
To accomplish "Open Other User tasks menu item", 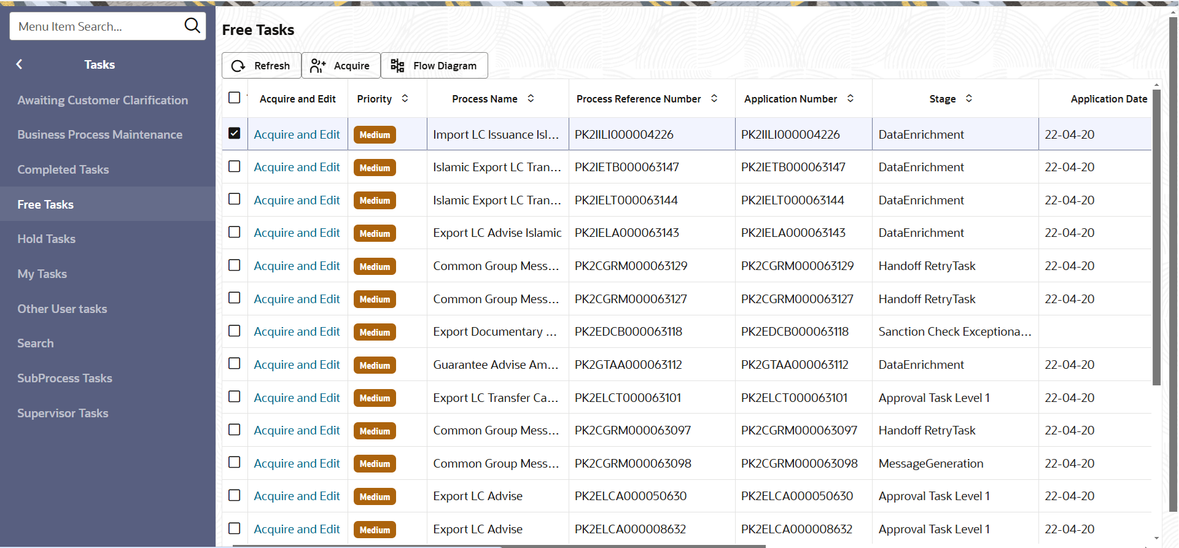I will click(x=107, y=309).
